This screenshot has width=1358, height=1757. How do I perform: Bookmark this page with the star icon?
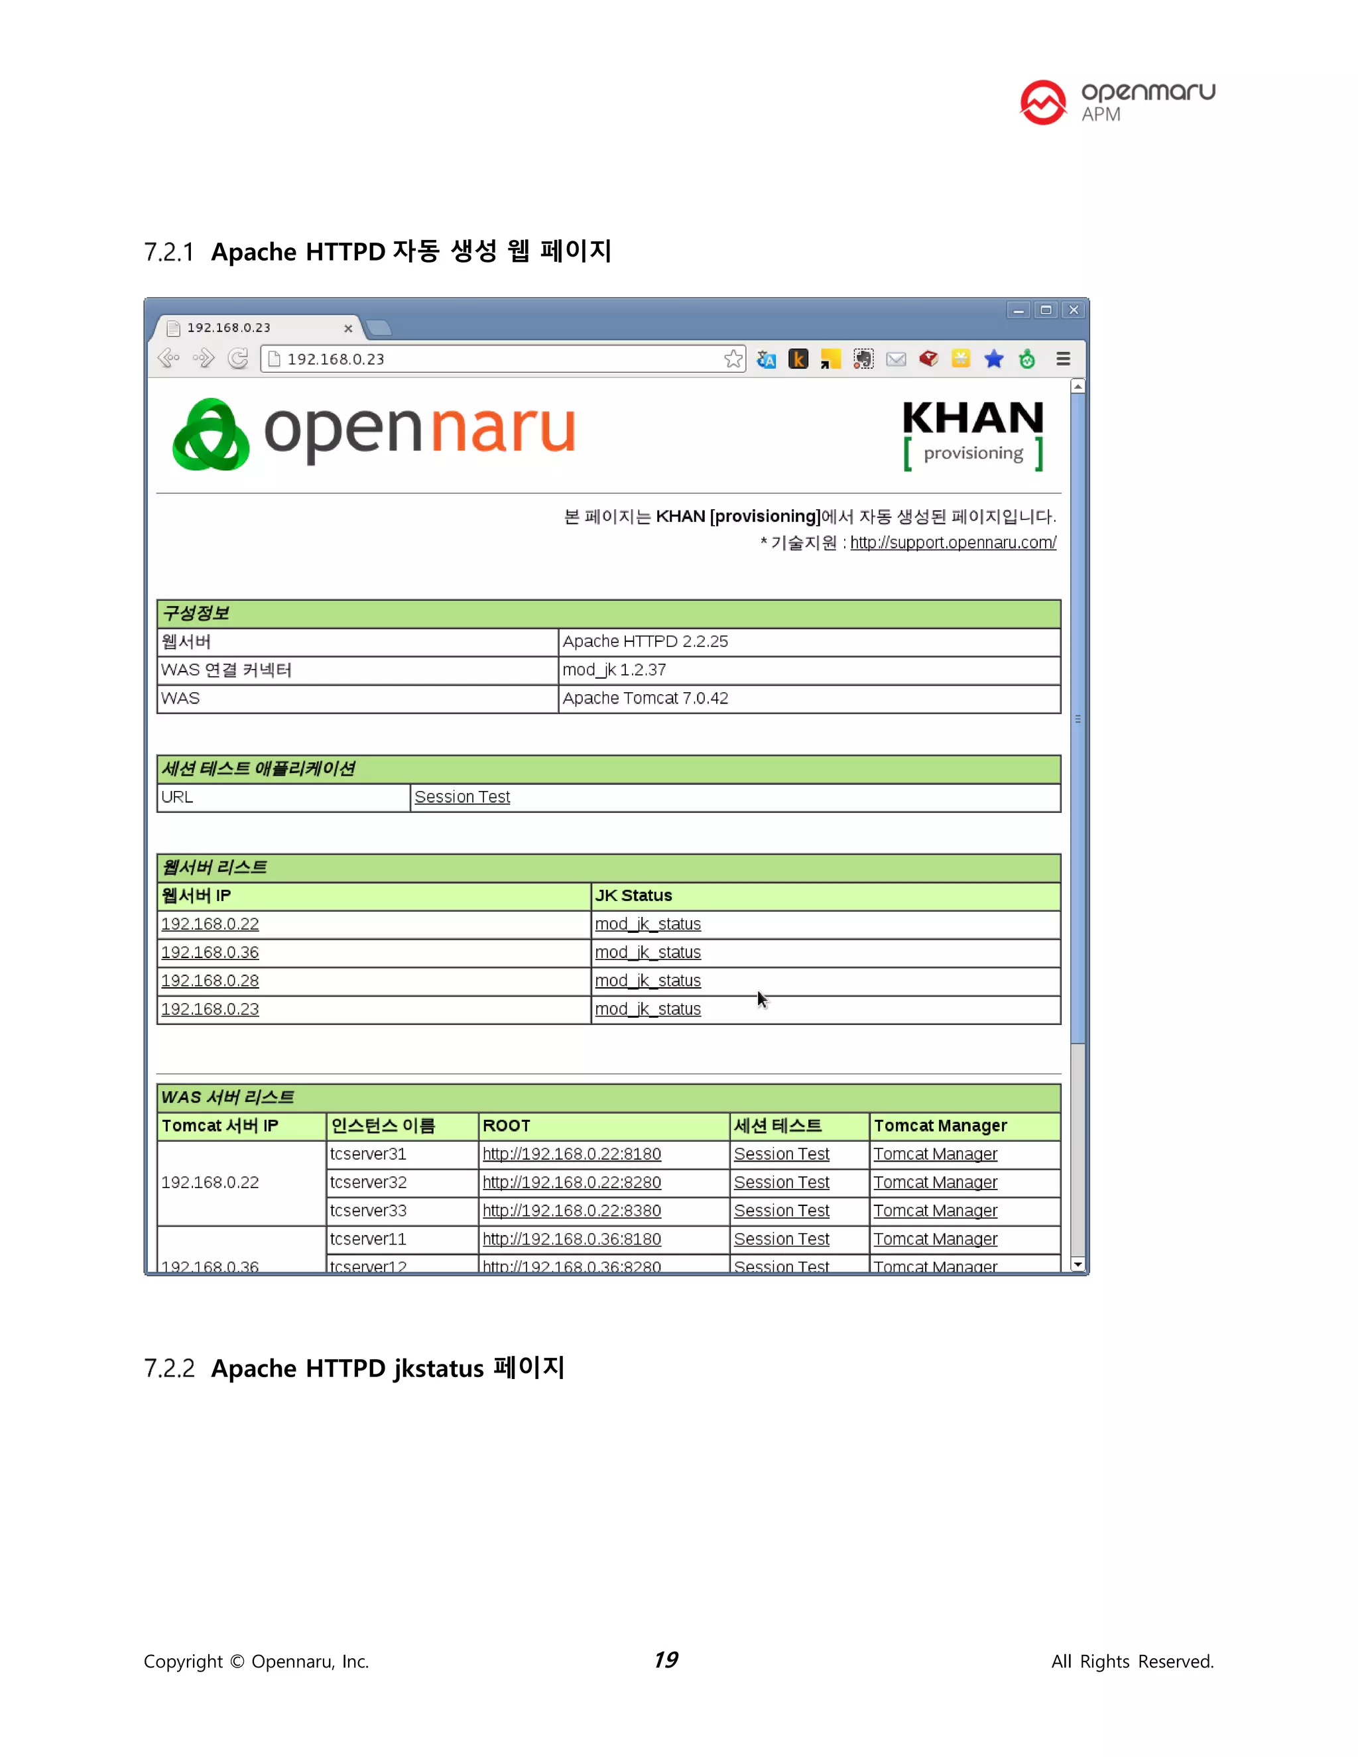(x=732, y=359)
